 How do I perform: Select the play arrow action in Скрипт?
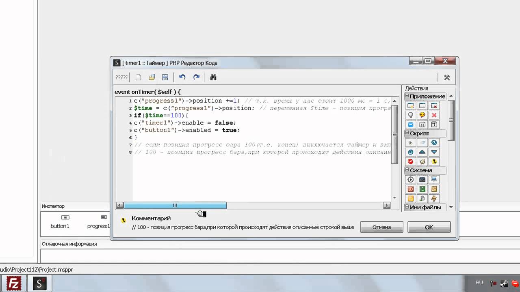click(x=411, y=143)
